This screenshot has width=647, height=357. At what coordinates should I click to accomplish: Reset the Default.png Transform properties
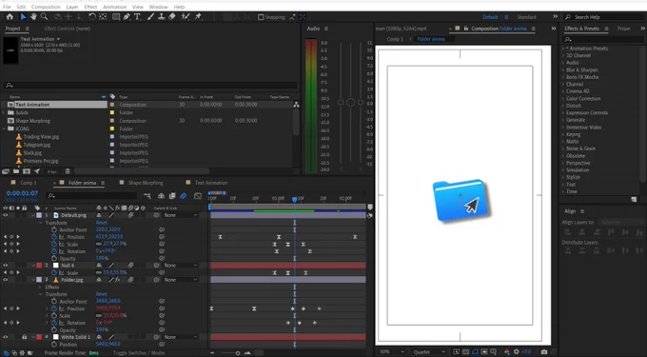point(102,223)
